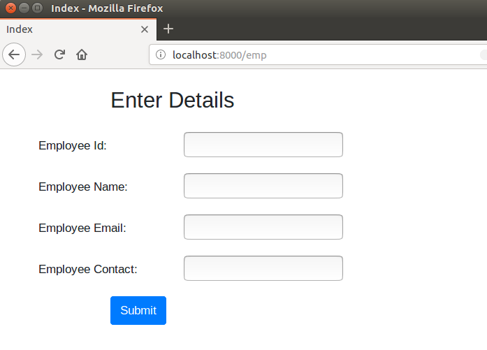Image resolution: width=487 pixels, height=350 pixels.
Task: Close the Index tab
Action: pyautogui.click(x=145, y=29)
